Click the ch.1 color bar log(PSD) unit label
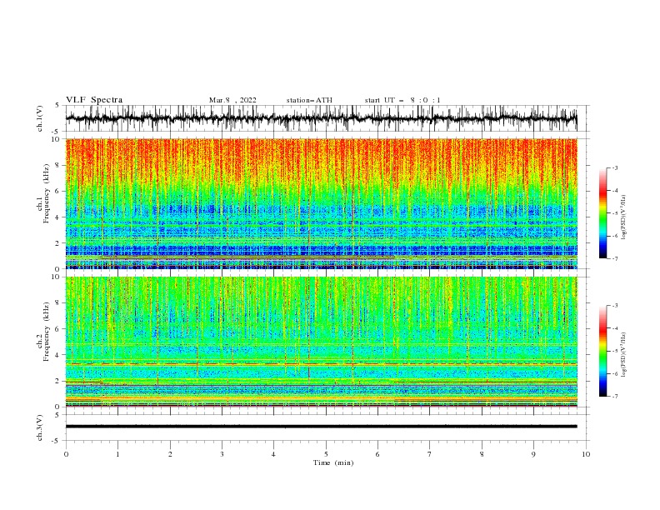 coord(623,217)
